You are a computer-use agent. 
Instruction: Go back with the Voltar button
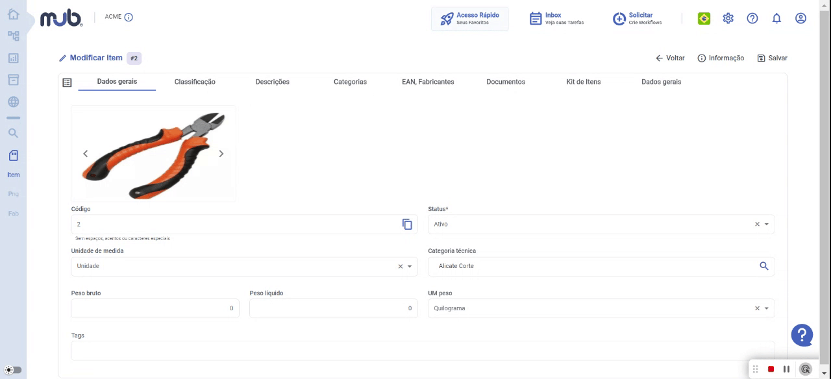pyautogui.click(x=670, y=58)
